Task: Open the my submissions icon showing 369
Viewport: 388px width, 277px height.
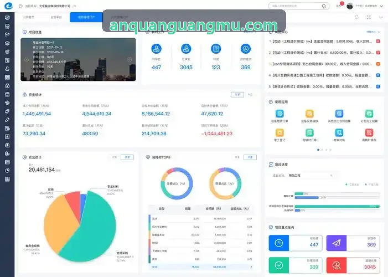Action: pyautogui.click(x=245, y=49)
